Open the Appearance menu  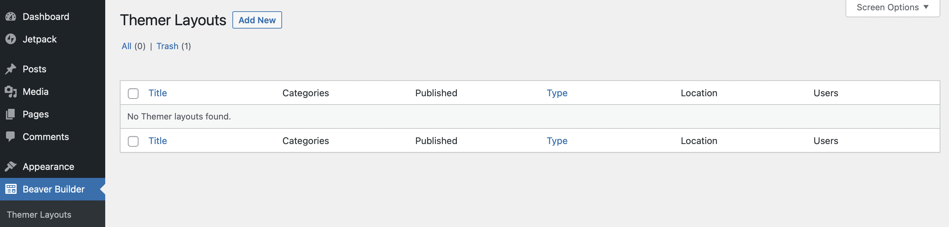click(x=48, y=166)
